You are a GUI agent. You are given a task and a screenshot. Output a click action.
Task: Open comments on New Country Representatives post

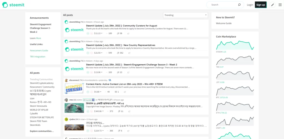coord(120,53)
